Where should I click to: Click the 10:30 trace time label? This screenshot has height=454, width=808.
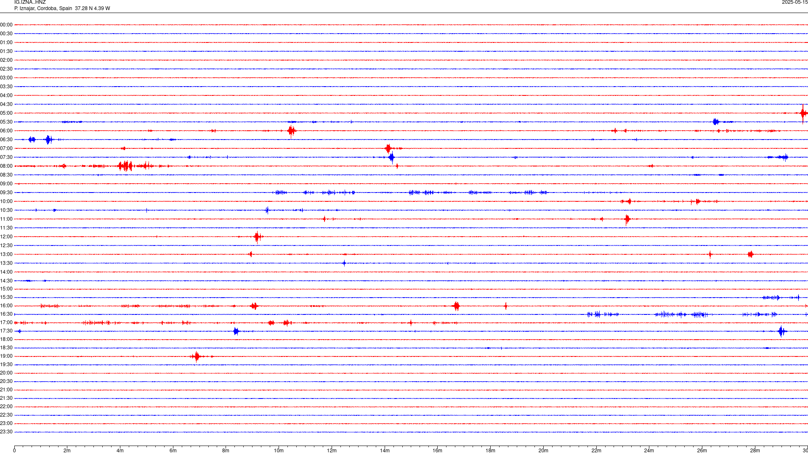pyautogui.click(x=6, y=210)
